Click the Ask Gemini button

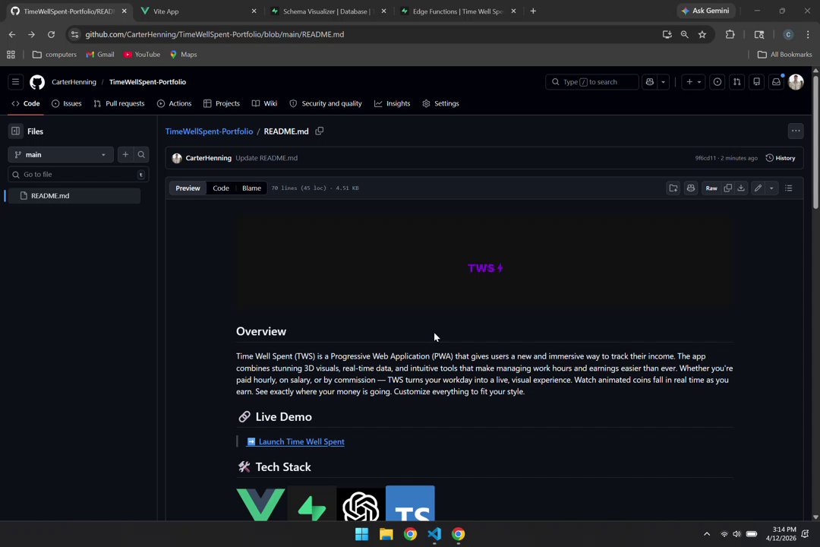click(x=705, y=11)
